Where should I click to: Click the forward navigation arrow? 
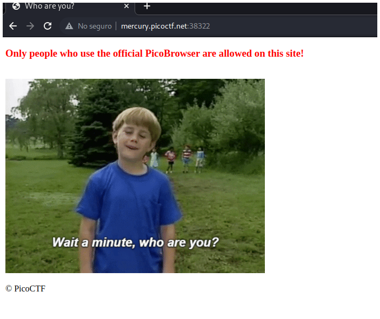click(x=30, y=26)
